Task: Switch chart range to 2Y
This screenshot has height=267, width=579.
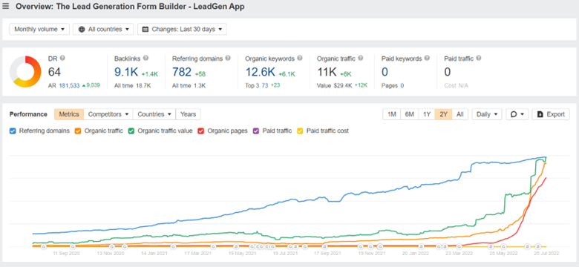Action: tap(443, 114)
